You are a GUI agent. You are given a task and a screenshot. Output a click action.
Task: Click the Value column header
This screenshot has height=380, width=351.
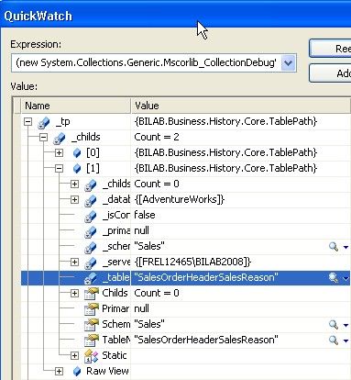point(241,106)
